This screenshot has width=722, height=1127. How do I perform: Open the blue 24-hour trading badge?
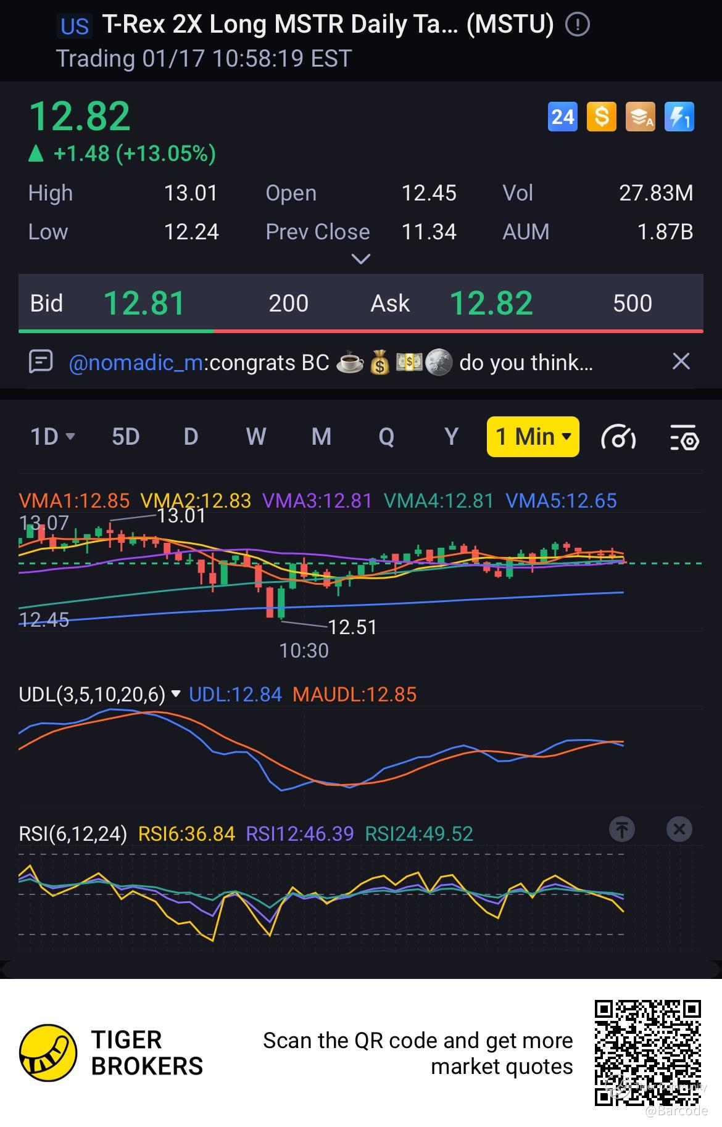pos(562,117)
